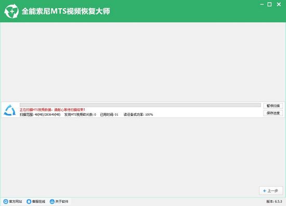This screenshot has height=206, width=286.
Task: Minimize the application window
Action: pyautogui.click(x=262, y=4)
